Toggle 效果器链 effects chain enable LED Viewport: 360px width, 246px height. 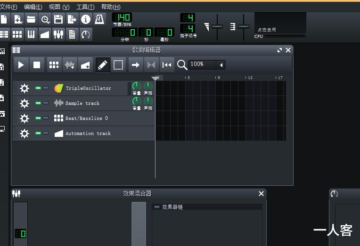click(157, 207)
